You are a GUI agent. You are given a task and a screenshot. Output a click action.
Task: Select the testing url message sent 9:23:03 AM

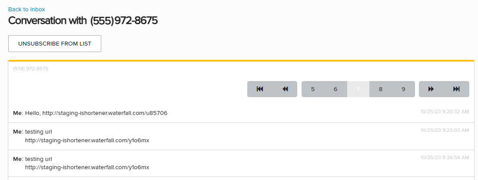217,136
